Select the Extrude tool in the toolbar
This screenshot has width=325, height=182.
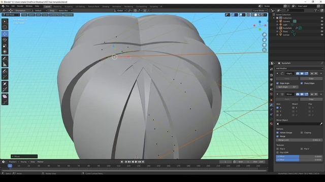pyautogui.click(x=5, y=77)
